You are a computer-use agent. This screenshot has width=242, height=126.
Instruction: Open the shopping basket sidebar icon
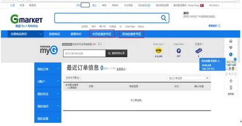(x=231, y=41)
